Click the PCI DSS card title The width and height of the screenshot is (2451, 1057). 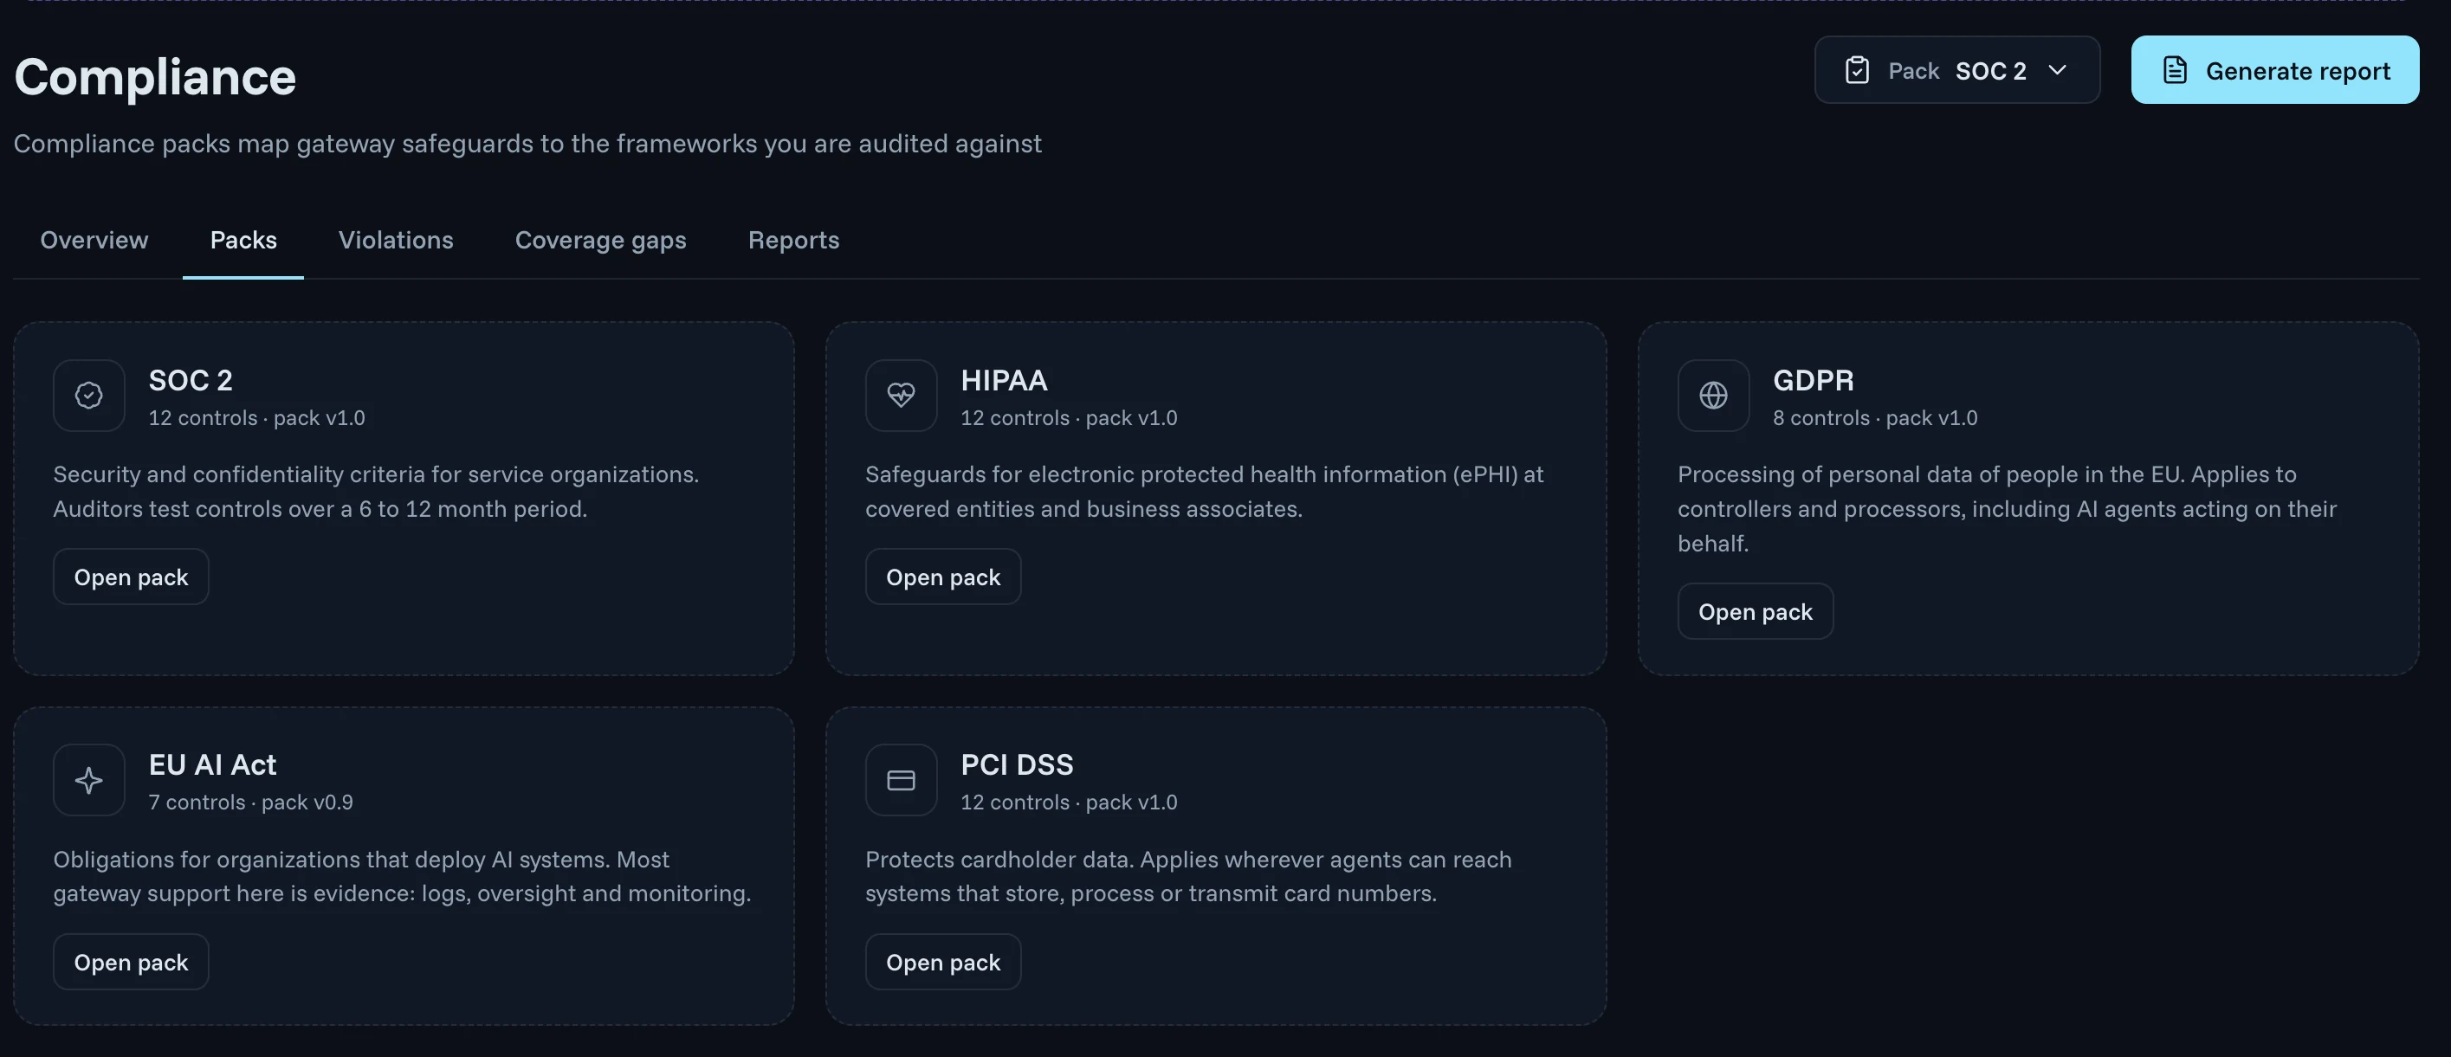(x=1016, y=764)
